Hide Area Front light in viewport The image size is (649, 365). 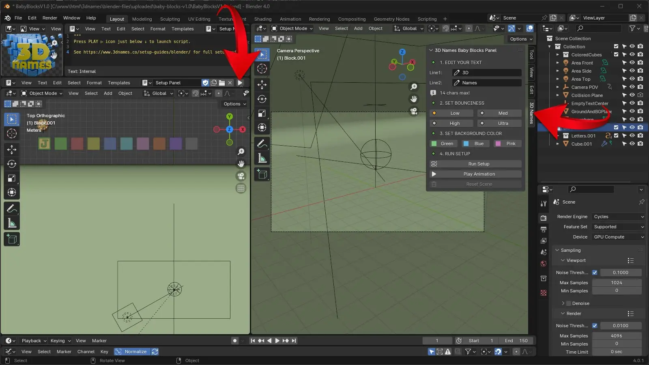tap(632, 63)
